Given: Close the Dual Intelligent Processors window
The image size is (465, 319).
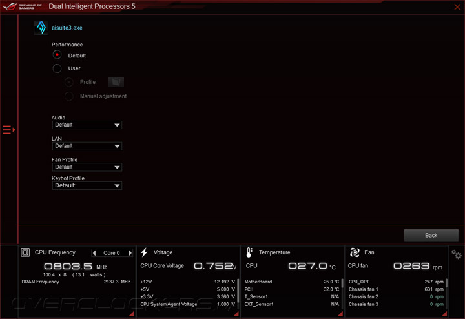Looking at the screenshot, I should (x=457, y=7).
